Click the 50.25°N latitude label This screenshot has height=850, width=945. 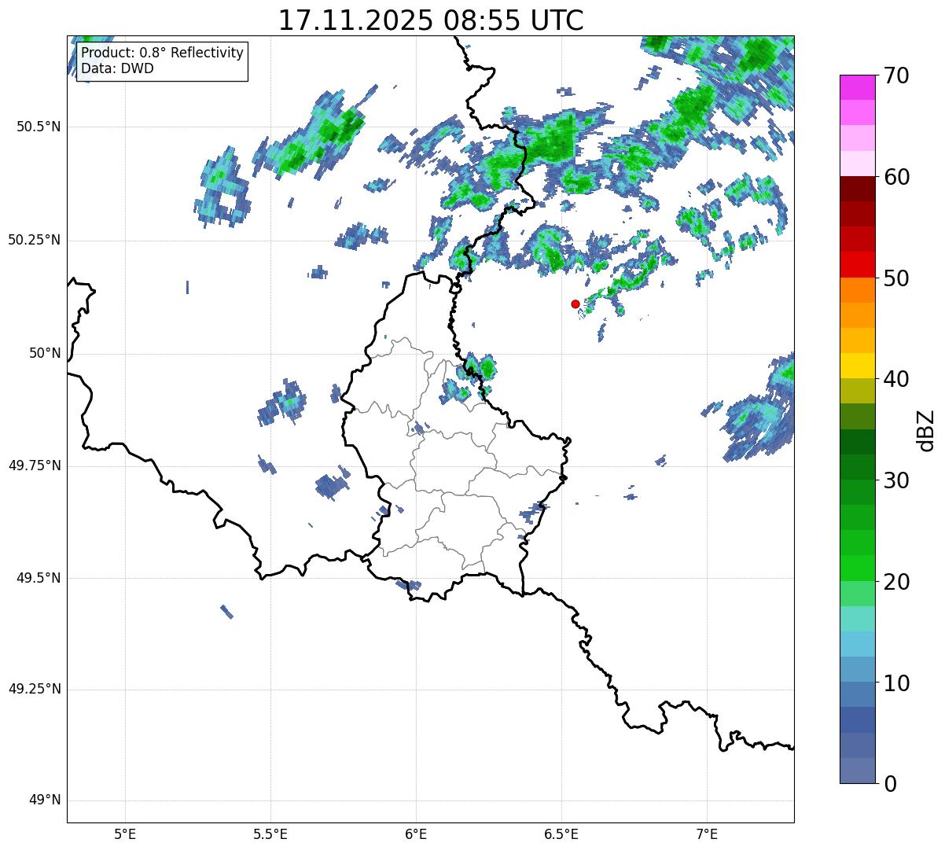click(x=34, y=240)
